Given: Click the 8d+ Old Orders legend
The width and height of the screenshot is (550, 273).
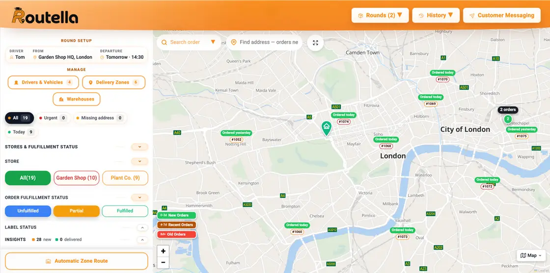Looking at the screenshot, I should point(176,234).
